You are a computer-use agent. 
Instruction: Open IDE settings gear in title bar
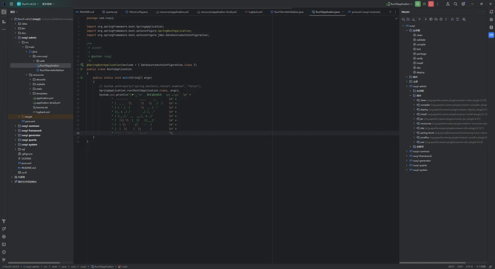tap(463, 4)
